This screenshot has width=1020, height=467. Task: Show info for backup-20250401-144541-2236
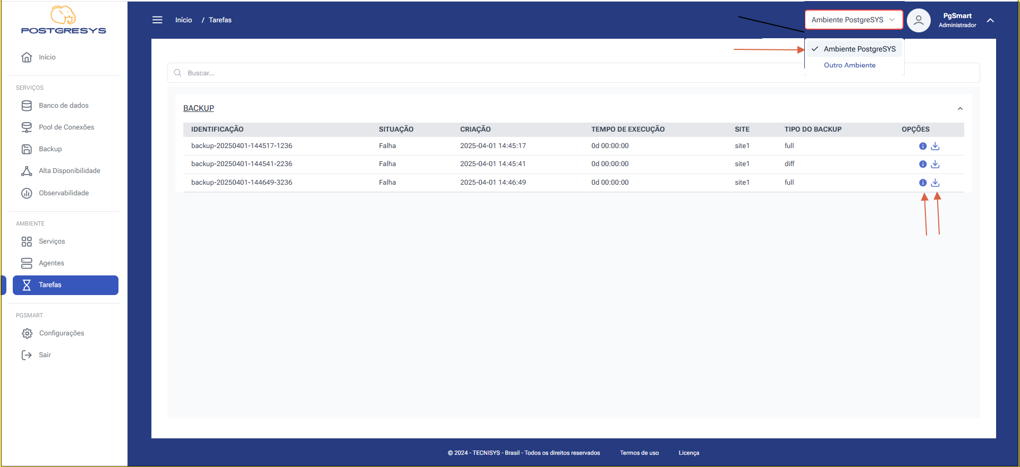[923, 164]
